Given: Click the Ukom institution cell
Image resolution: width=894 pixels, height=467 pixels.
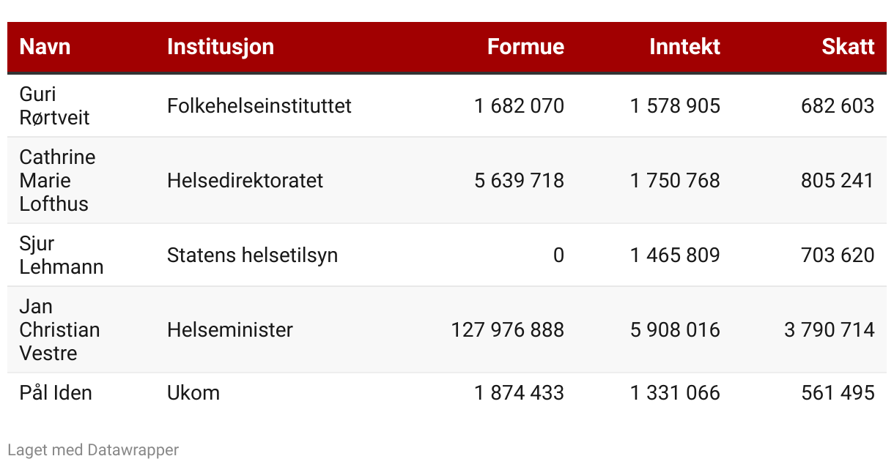Looking at the screenshot, I should tap(193, 392).
